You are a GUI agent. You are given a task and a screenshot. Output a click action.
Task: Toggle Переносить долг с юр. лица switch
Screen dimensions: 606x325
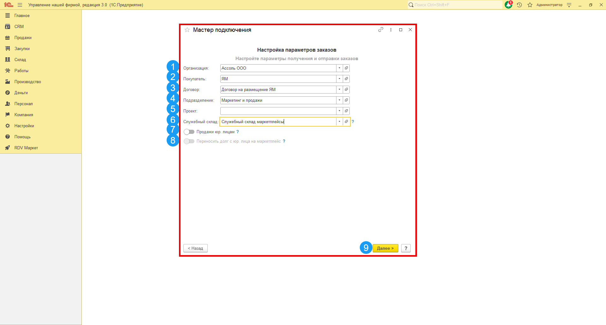(x=189, y=141)
